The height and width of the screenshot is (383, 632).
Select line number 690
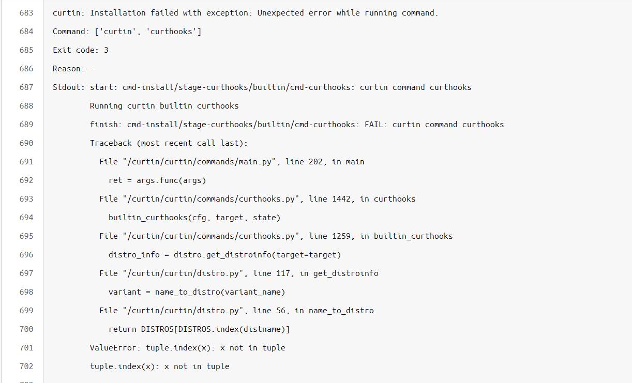[26, 143]
